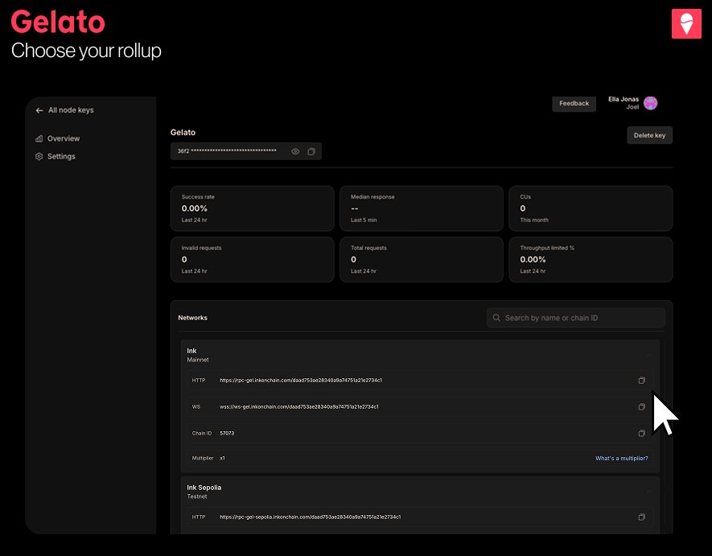Copy the Ink Sepolia HTTP URL
712x556 pixels.
tap(642, 517)
